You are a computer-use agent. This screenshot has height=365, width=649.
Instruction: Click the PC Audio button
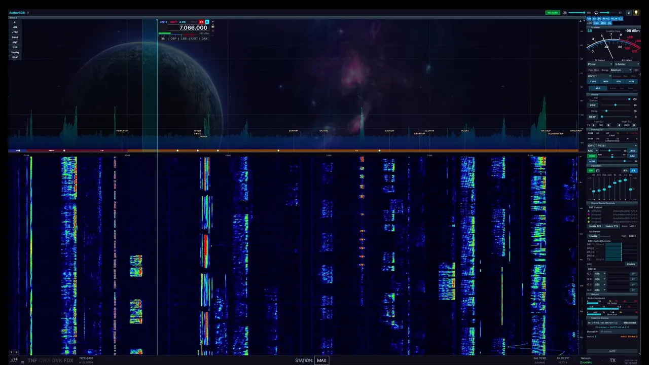(553, 13)
